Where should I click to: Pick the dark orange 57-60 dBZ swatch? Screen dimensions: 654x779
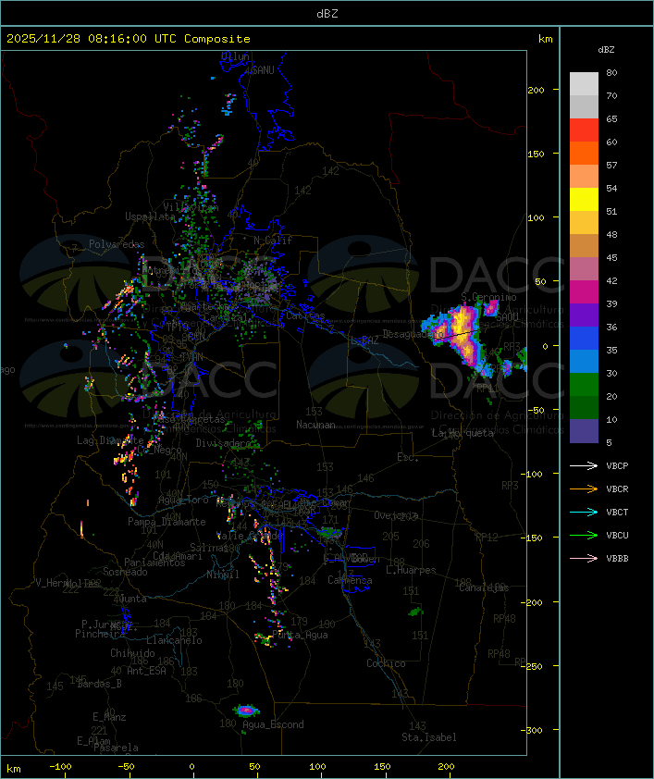tap(584, 153)
